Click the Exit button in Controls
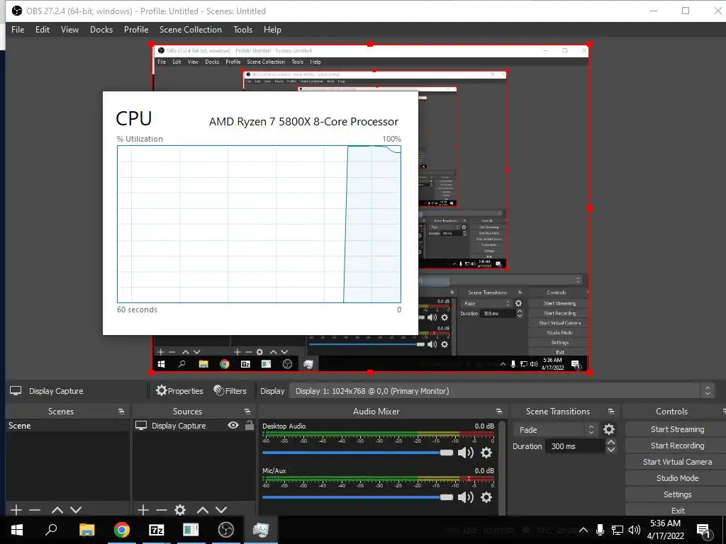Viewport: 726px width, 544px height. click(x=677, y=510)
